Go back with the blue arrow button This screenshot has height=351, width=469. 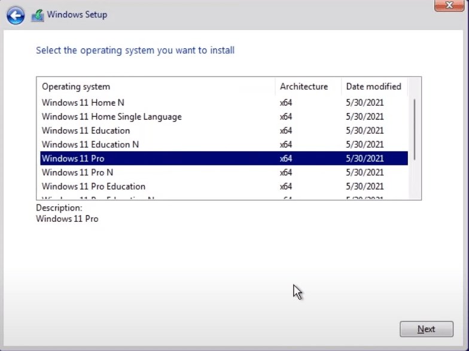click(16, 16)
